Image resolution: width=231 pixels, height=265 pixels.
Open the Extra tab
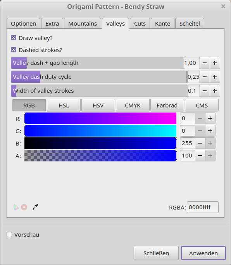coord(52,24)
